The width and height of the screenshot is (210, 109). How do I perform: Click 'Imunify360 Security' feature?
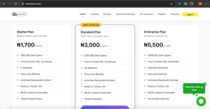click(x=158, y=99)
